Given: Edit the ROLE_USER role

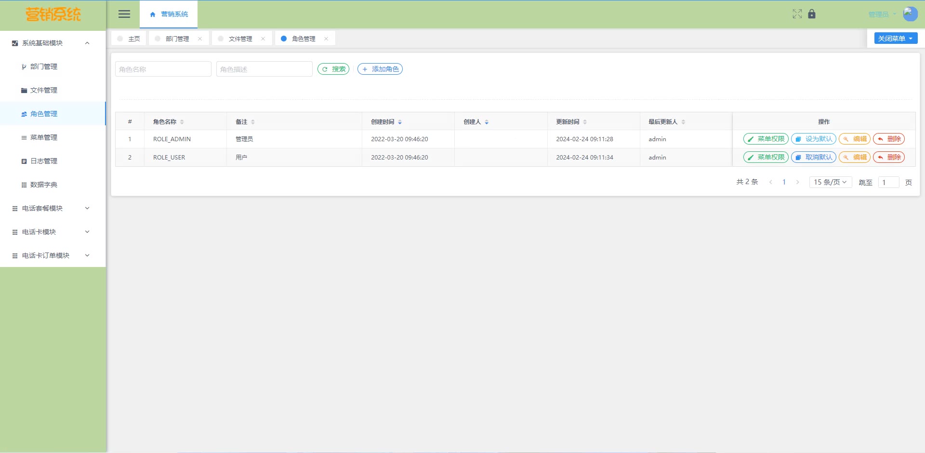Looking at the screenshot, I should point(855,157).
